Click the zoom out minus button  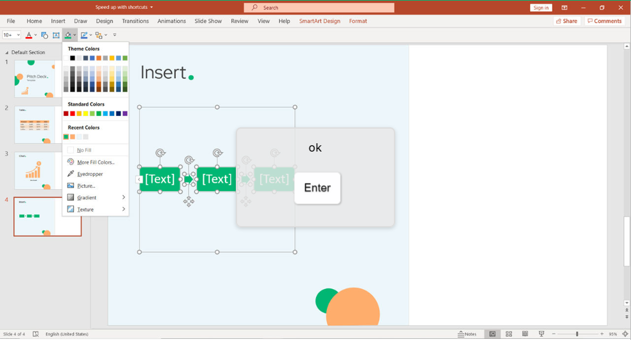(x=554, y=334)
